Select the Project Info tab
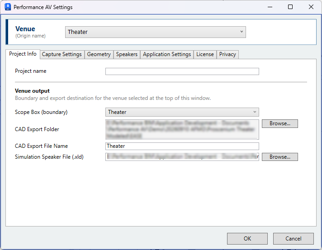 23,54
